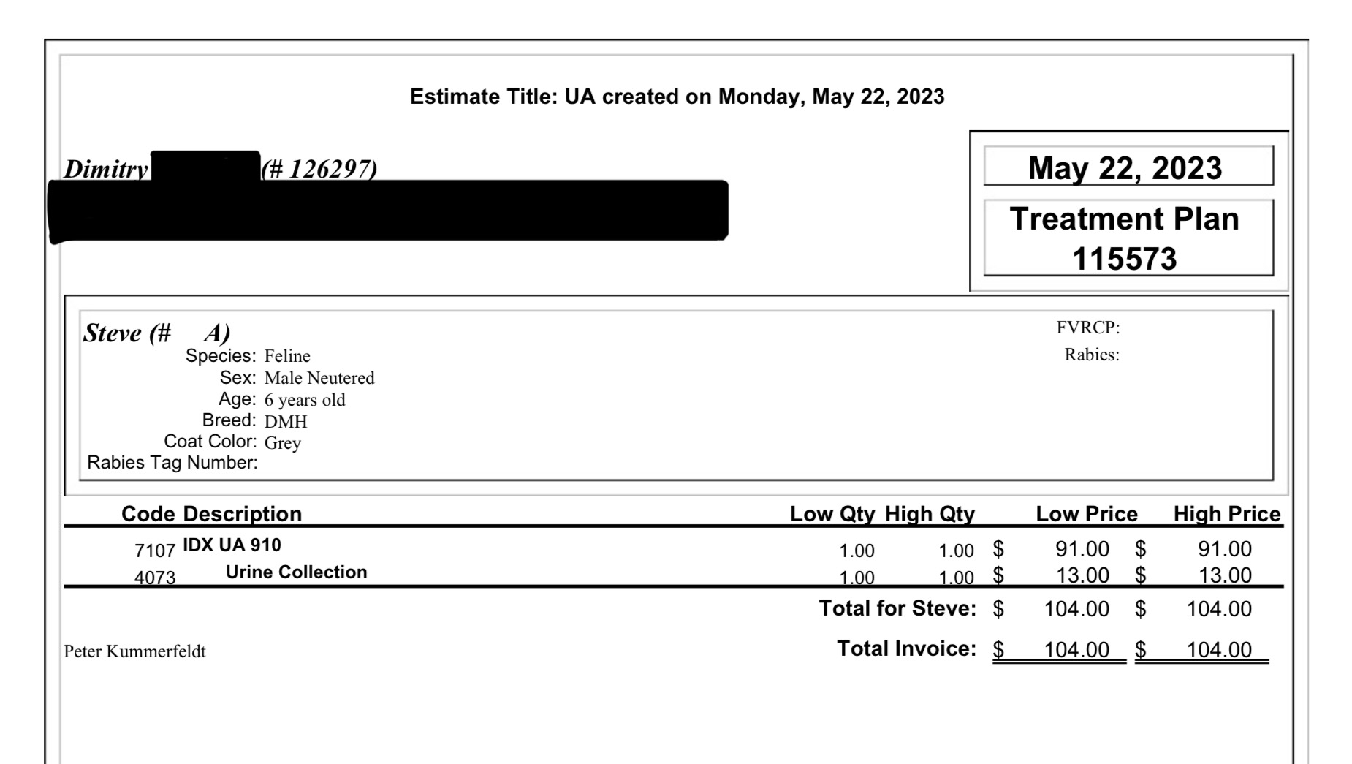1352x764 pixels.
Task: Click the Total Invoice label
Action: 906,648
